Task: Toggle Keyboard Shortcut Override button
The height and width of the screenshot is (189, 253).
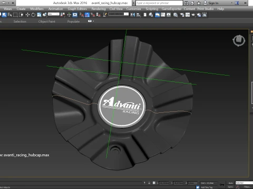Action: click(75, 15)
